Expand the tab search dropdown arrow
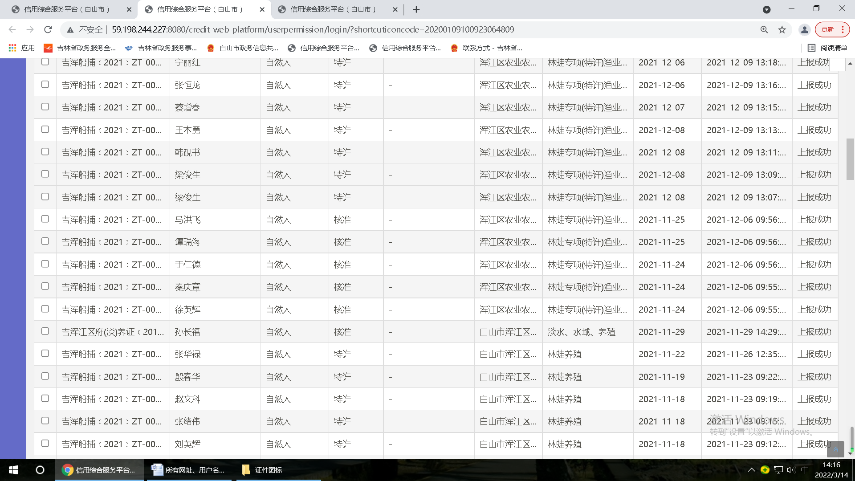Screen dimensions: 855x481 [766, 9]
